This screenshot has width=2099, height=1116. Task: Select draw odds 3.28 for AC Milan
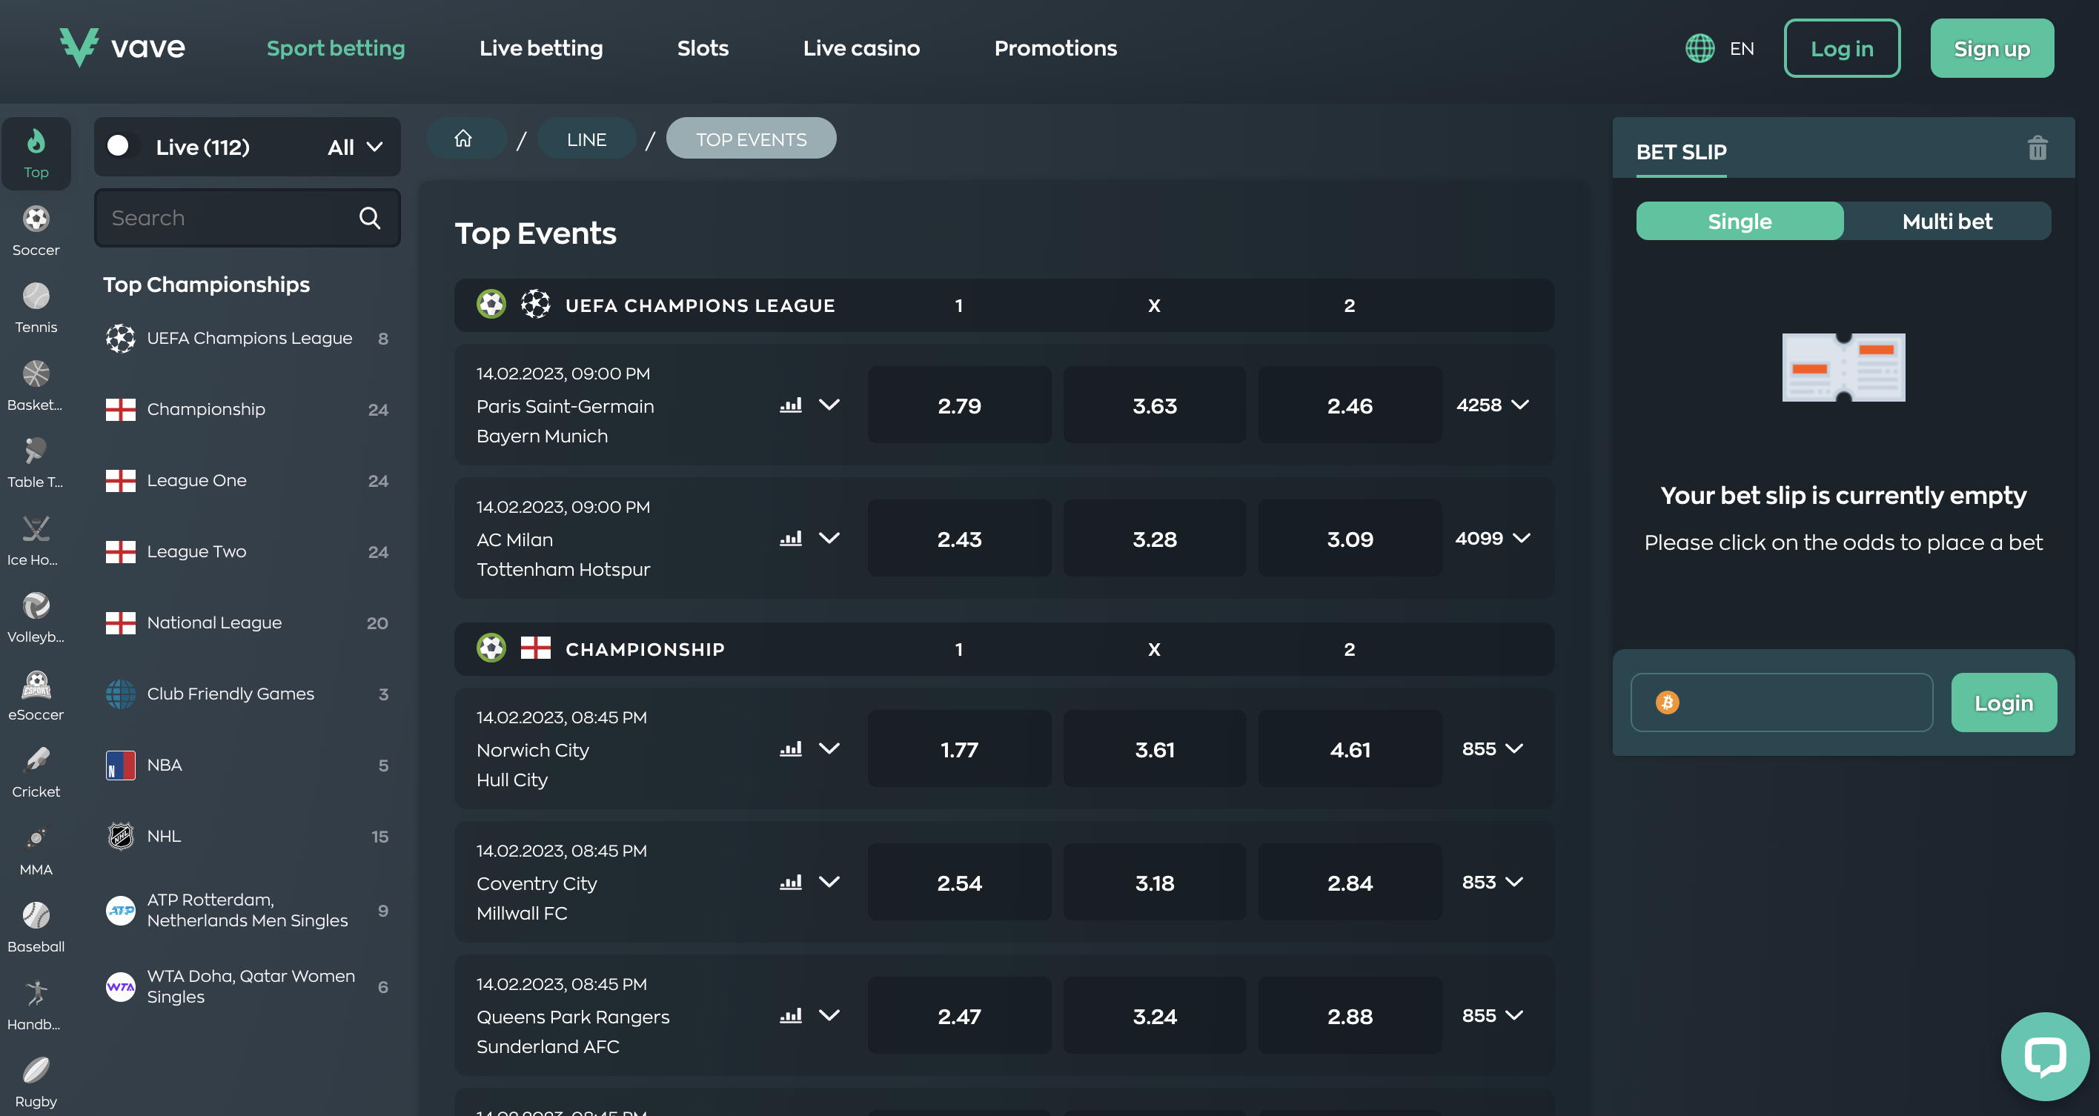coord(1154,539)
